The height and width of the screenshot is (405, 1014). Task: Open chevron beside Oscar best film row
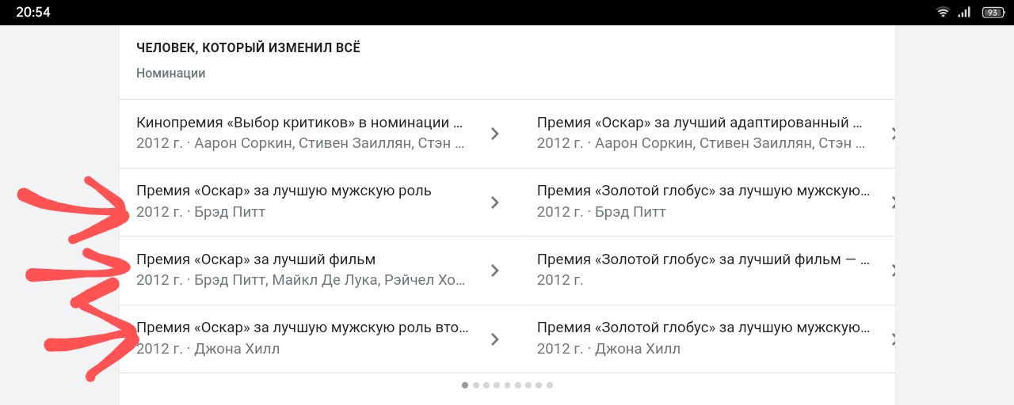(x=495, y=271)
